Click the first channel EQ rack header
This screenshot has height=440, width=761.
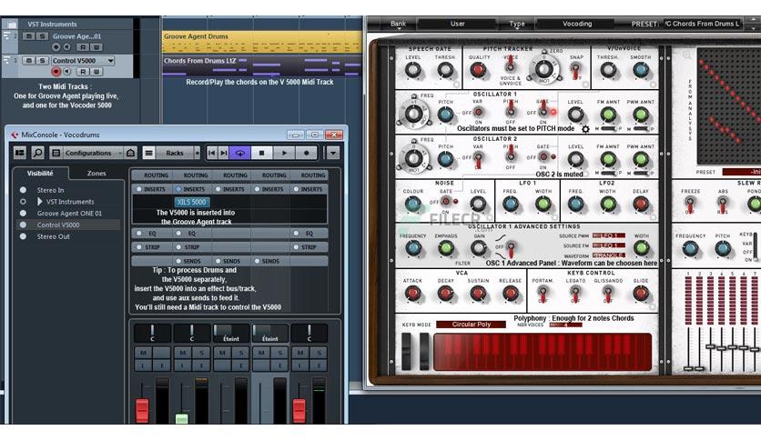pyautogui.click(x=151, y=233)
